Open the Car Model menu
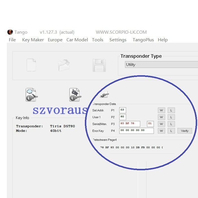 pyautogui.click(x=77, y=40)
